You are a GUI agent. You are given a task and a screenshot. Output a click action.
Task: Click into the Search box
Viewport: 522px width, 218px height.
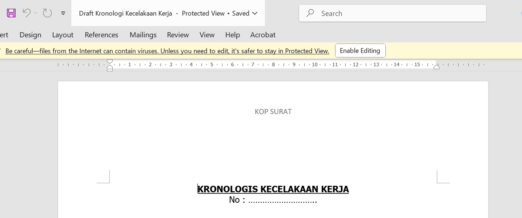click(x=393, y=13)
